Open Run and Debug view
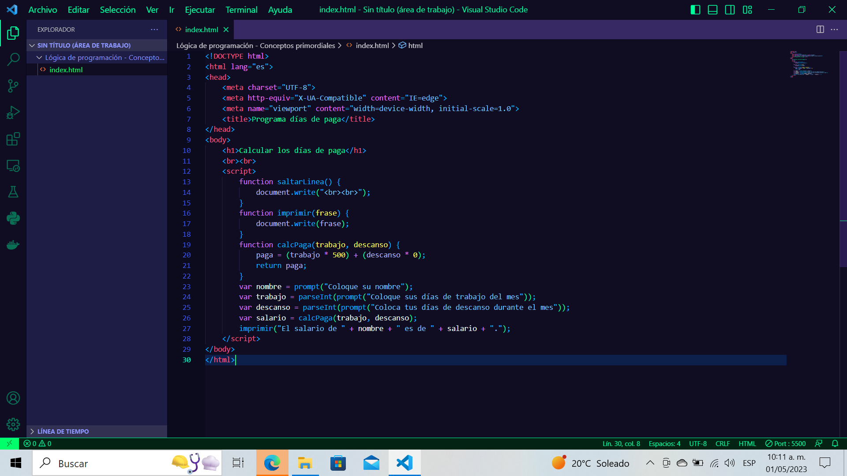 [13, 112]
